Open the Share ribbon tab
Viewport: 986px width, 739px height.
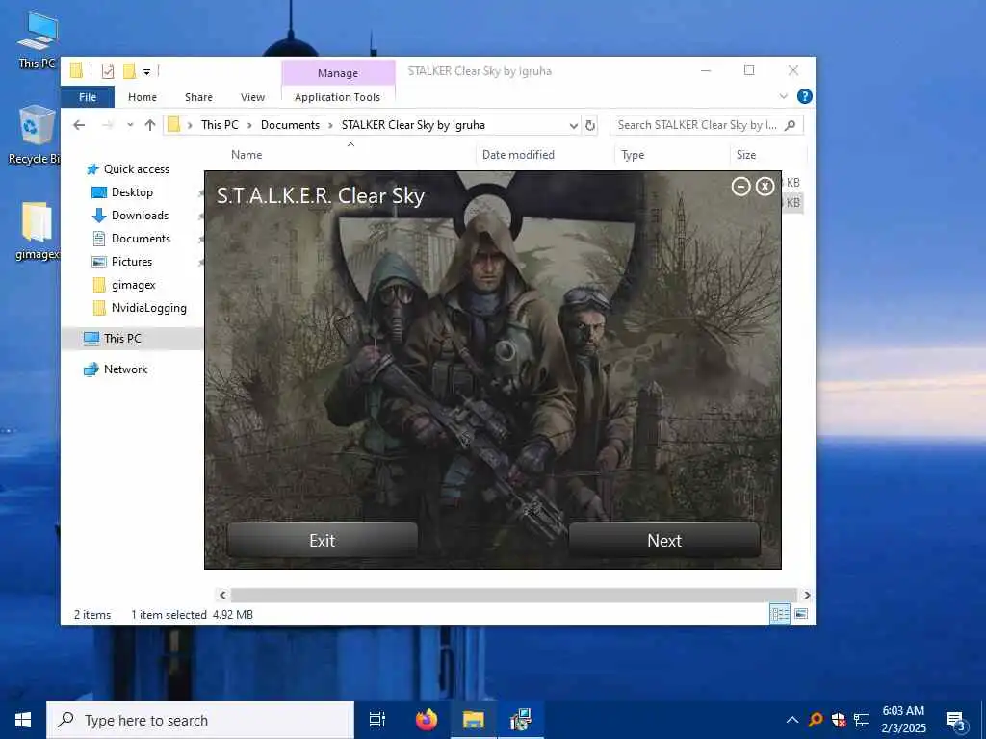(x=198, y=97)
